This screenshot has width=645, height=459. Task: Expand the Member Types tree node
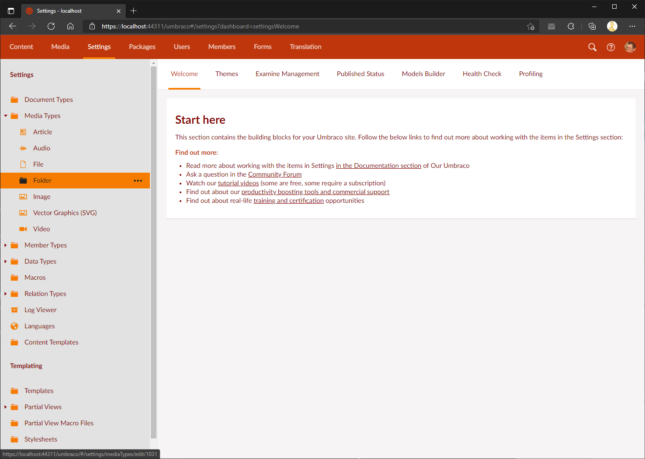[x=5, y=245]
